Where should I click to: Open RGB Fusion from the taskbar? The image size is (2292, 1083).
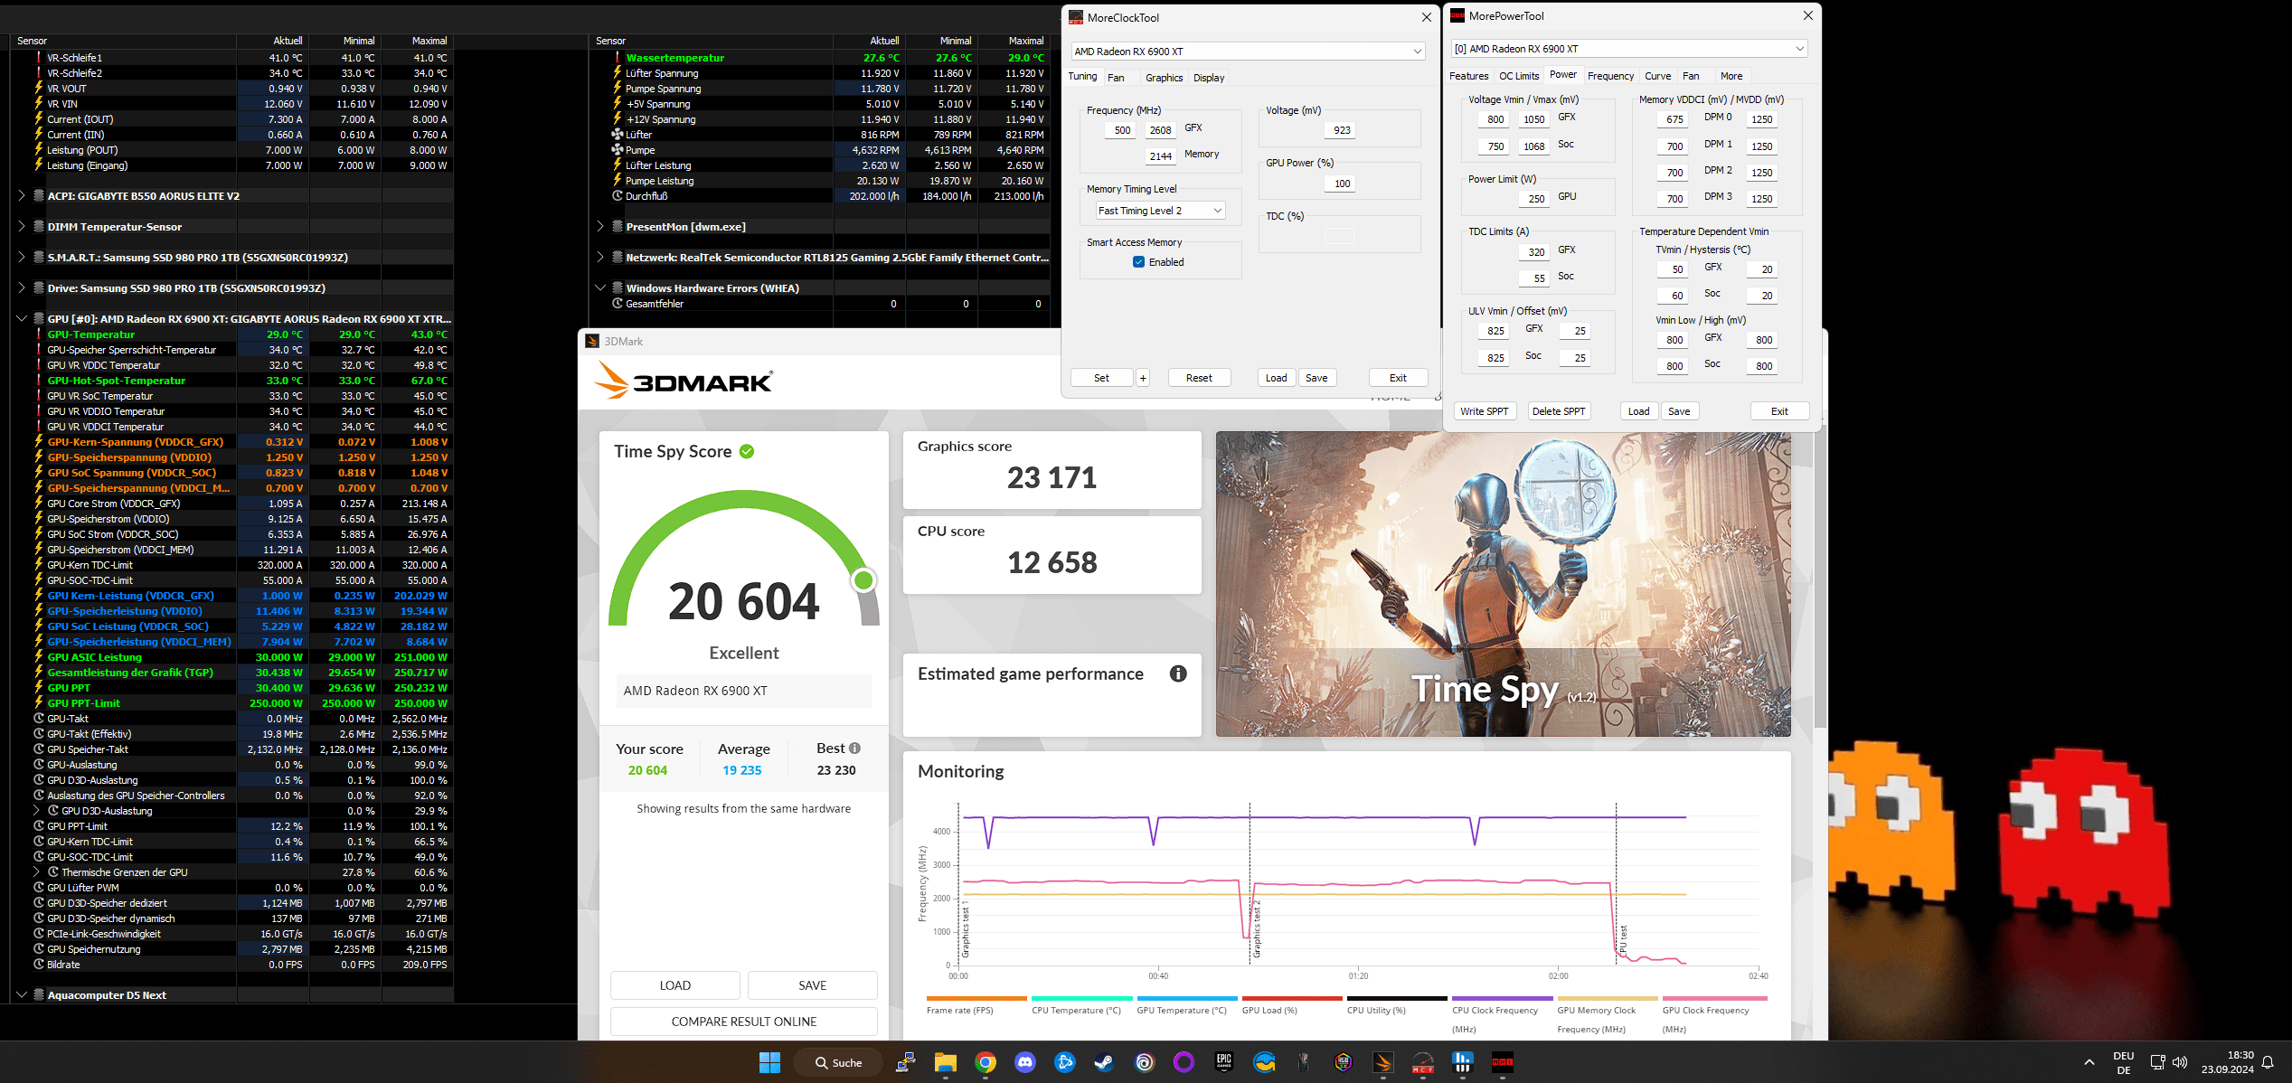click(1344, 1062)
